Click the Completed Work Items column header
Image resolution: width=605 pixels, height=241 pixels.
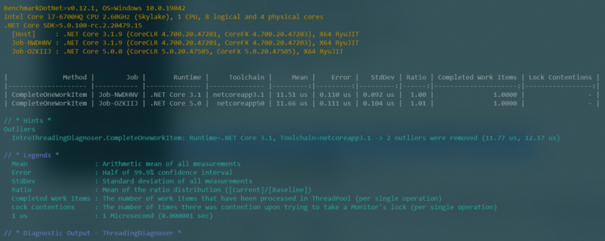tap(477, 77)
